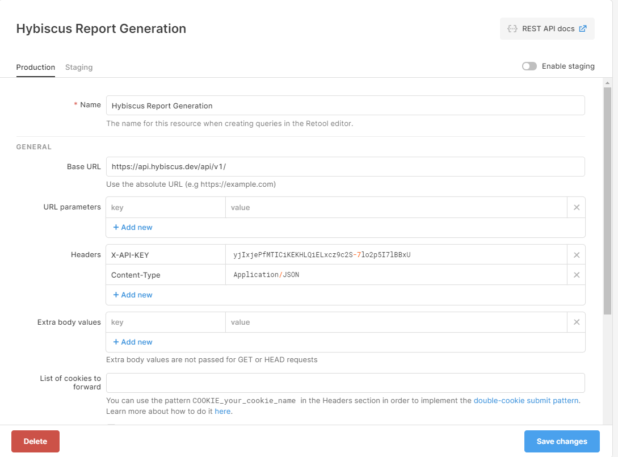
Task: Click the Name input field
Action: [x=345, y=106]
